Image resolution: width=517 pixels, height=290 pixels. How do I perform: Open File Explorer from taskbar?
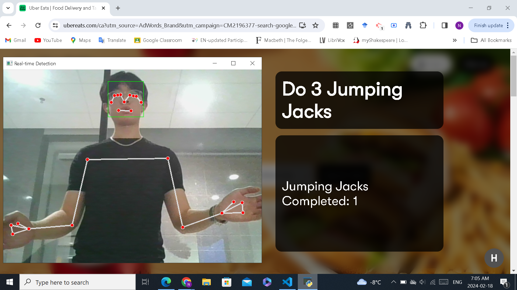coord(206,282)
